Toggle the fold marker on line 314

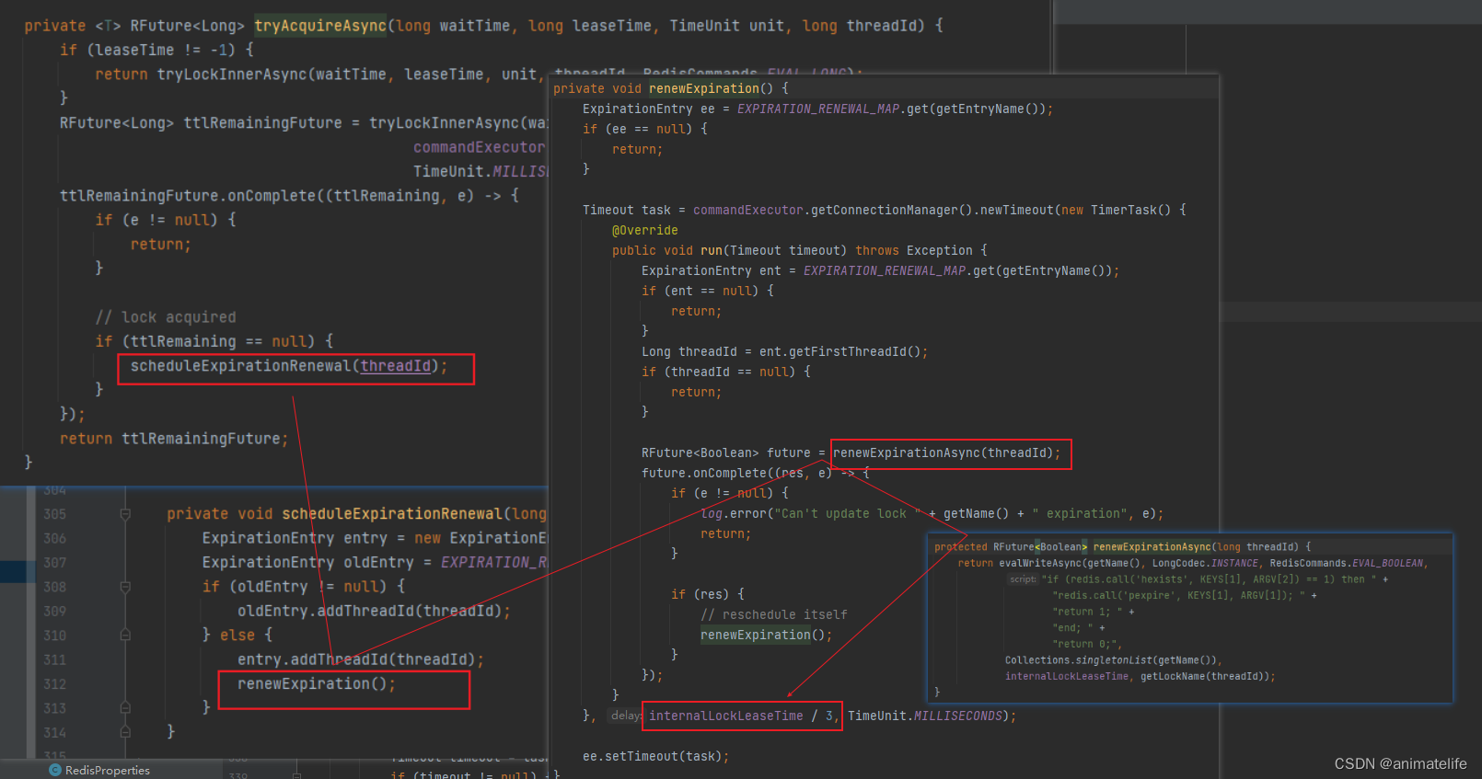pos(125,732)
